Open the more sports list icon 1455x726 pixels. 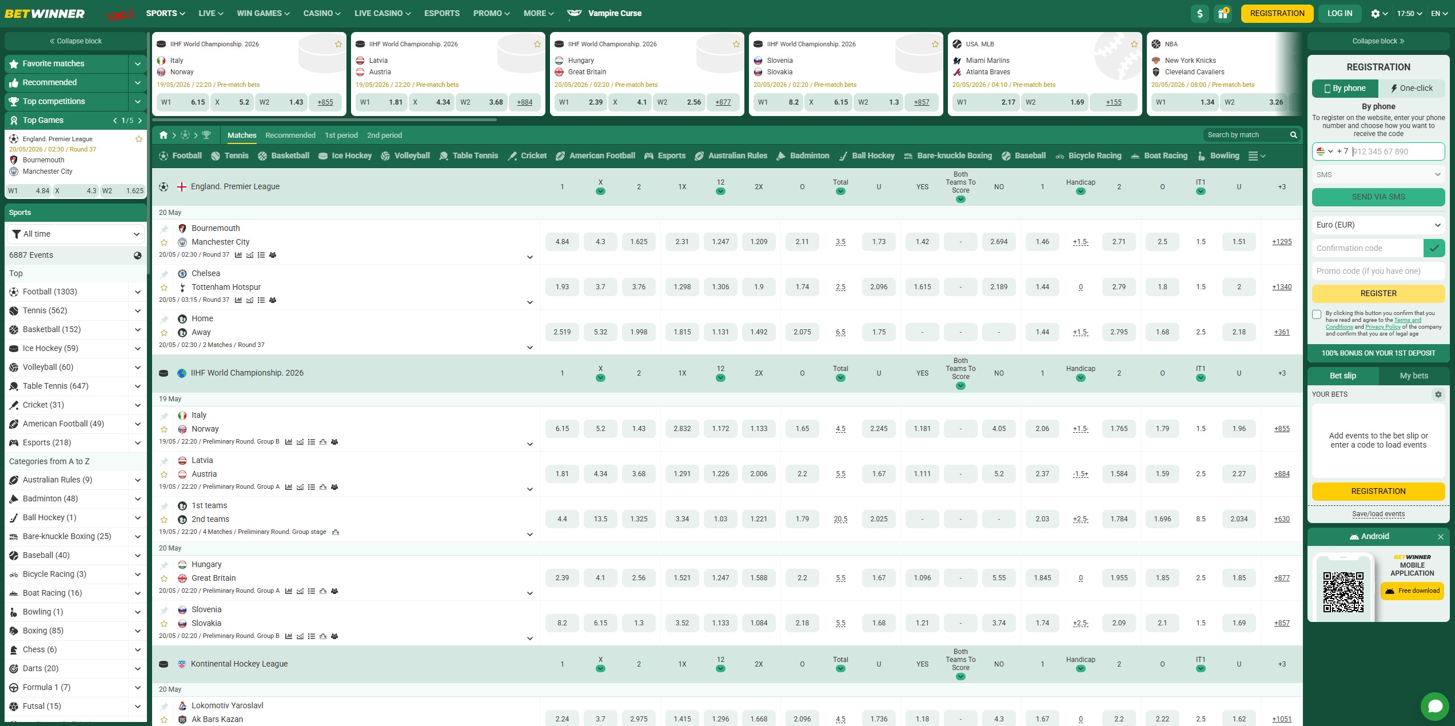(x=1257, y=156)
